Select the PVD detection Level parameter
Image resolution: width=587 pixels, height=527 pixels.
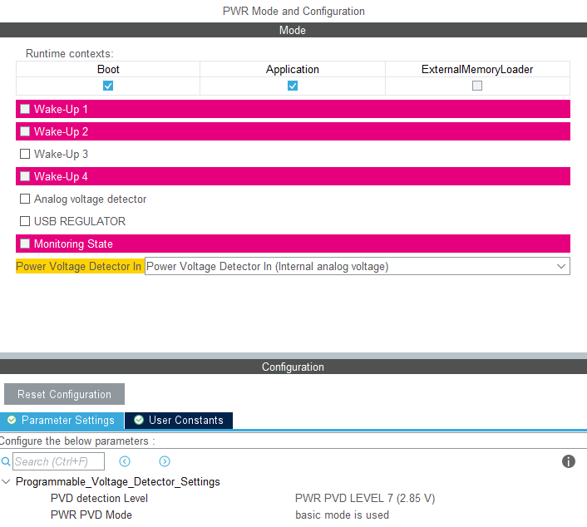[x=99, y=498]
